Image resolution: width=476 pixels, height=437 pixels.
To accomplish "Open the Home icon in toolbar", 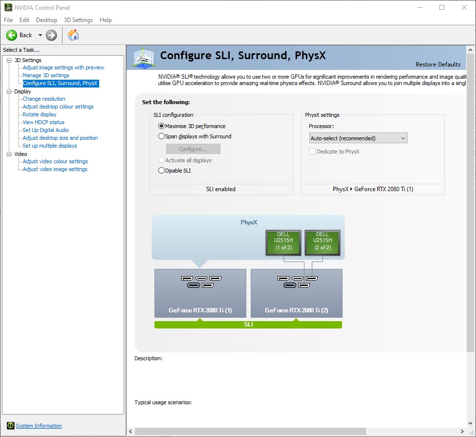I will pos(73,35).
